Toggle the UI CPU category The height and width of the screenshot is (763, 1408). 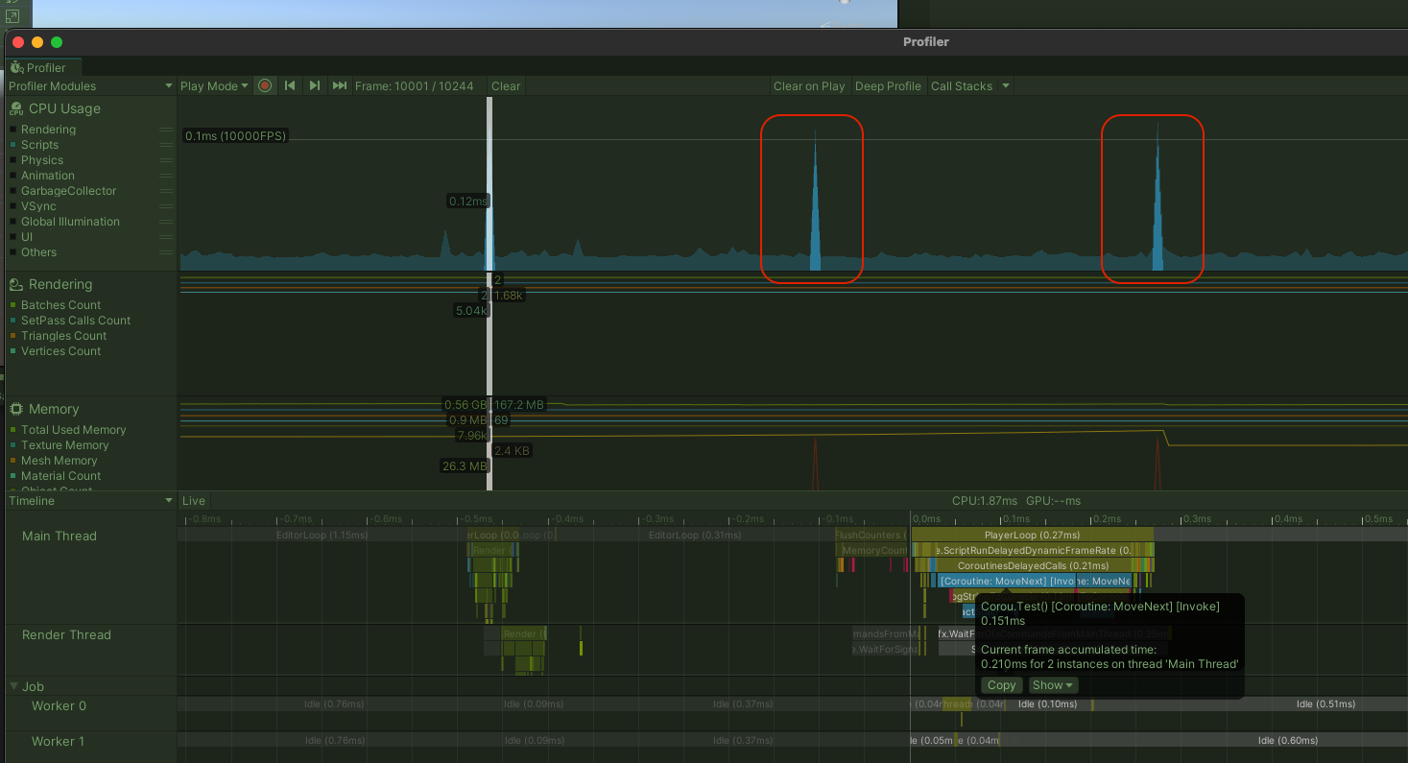click(x=13, y=237)
